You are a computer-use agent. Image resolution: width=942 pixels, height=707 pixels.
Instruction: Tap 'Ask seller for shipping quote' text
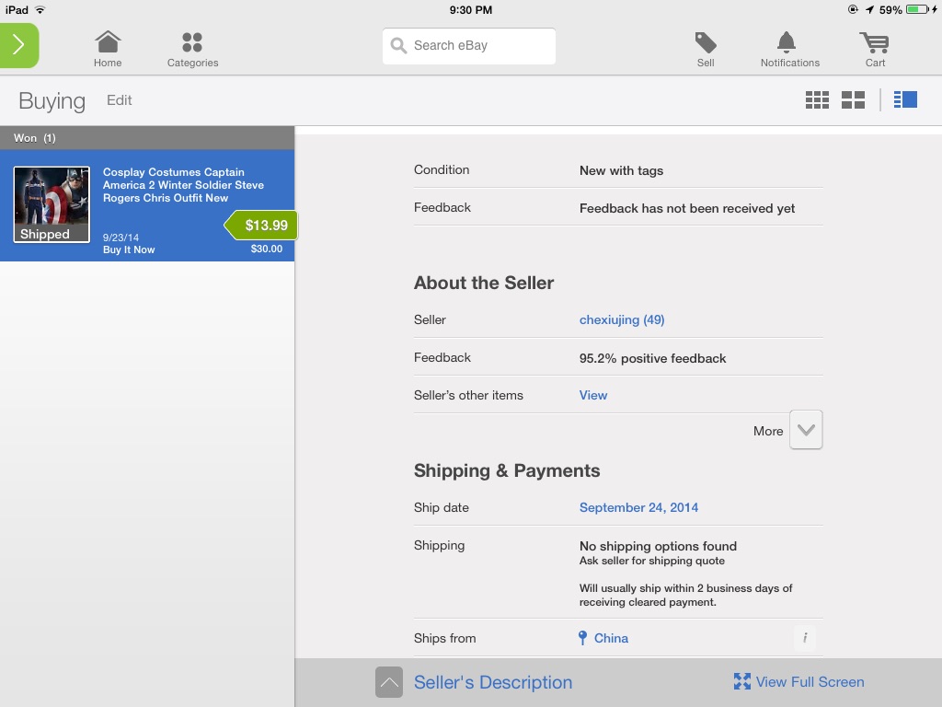click(652, 561)
